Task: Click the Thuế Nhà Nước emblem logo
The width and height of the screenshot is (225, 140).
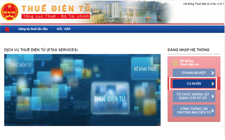Action: [x=10, y=11]
